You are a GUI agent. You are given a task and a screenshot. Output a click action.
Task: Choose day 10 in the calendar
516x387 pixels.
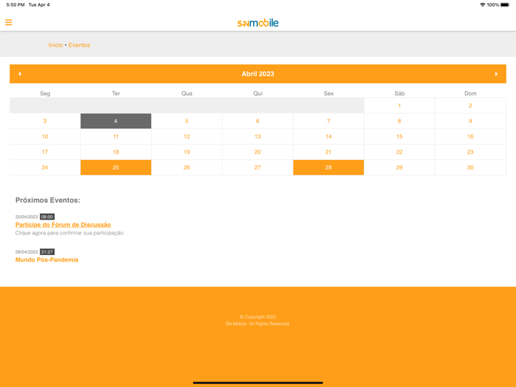click(x=45, y=136)
